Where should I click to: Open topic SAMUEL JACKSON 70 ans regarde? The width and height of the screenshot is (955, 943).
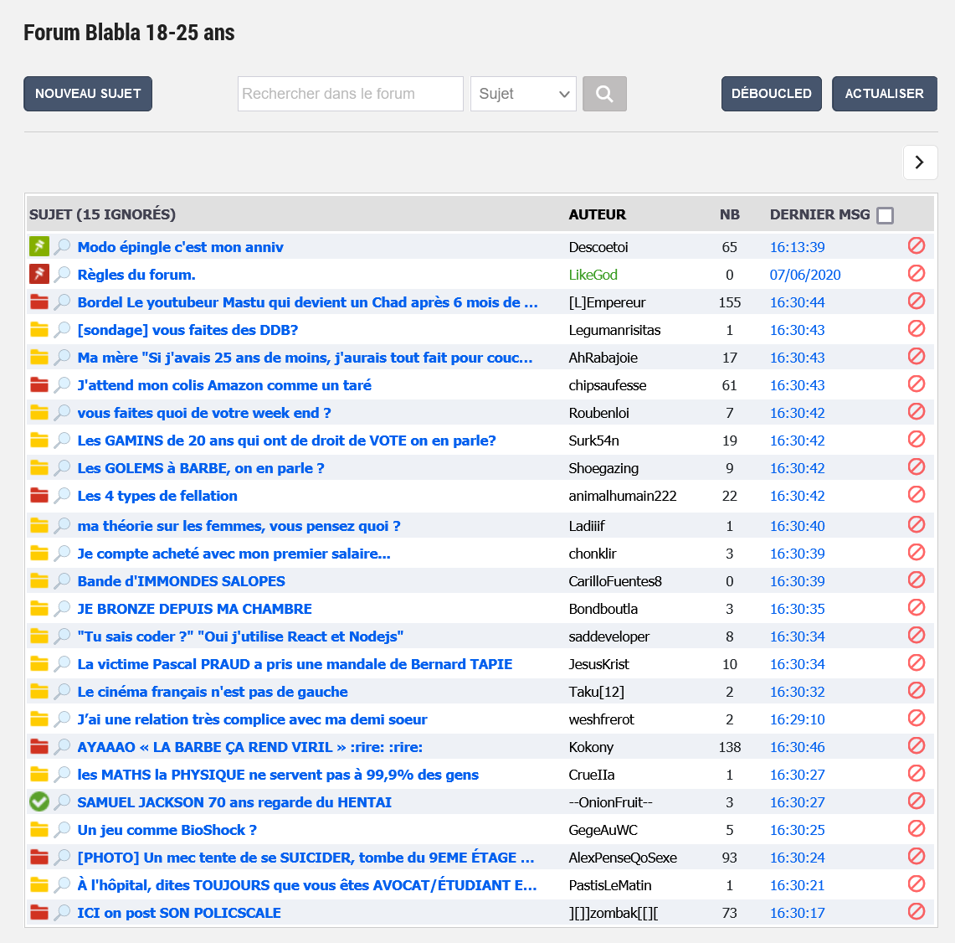click(234, 802)
